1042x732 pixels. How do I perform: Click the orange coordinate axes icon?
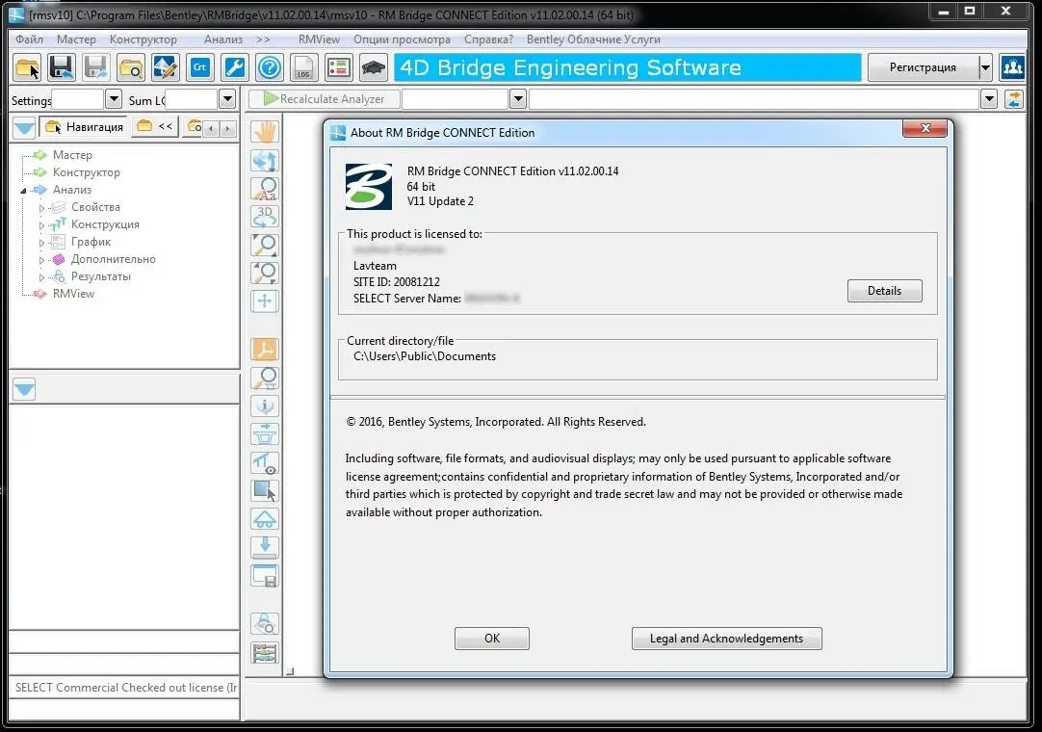(x=265, y=349)
